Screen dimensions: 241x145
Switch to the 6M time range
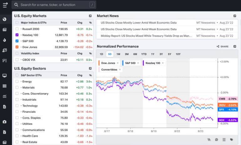coord(135,54)
